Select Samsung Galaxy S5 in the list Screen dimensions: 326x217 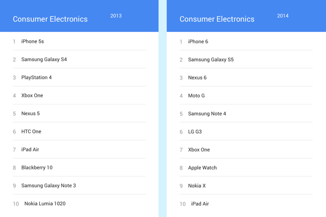click(211, 60)
